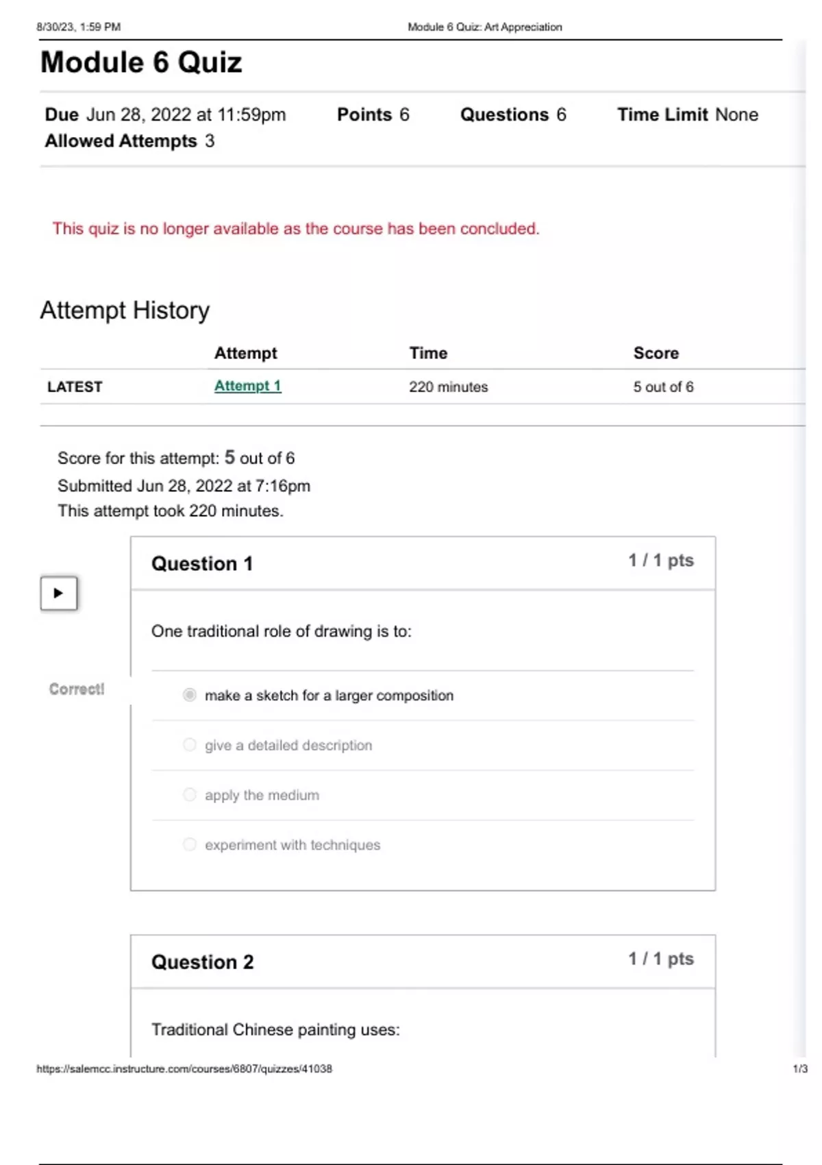This screenshot has height=1165, width=822.
Task: Click the Question 2 header
Action: coord(202,962)
